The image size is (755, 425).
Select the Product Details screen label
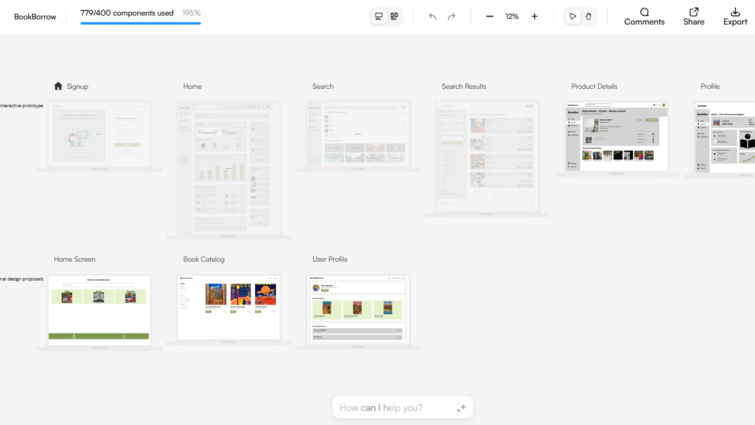click(x=594, y=86)
